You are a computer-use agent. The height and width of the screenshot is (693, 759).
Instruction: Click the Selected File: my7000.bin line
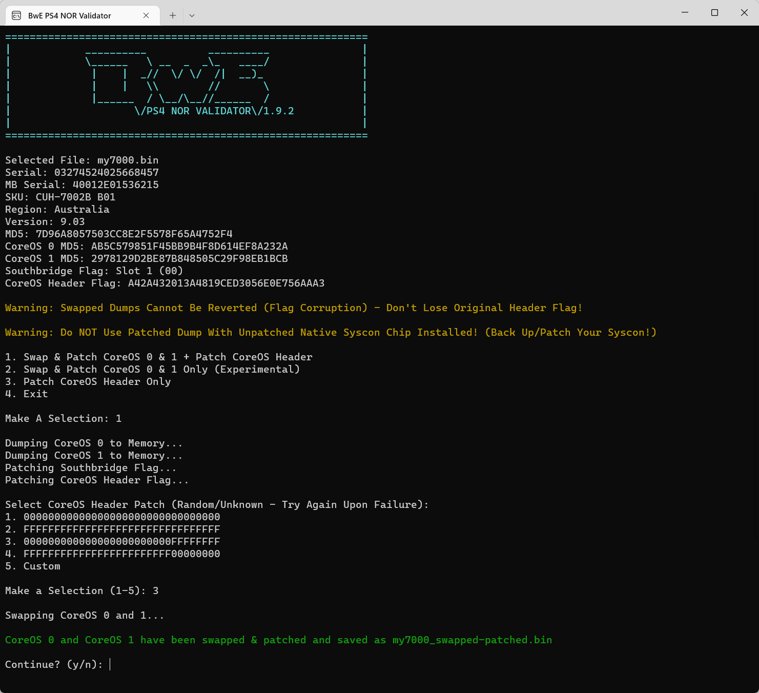(81, 160)
